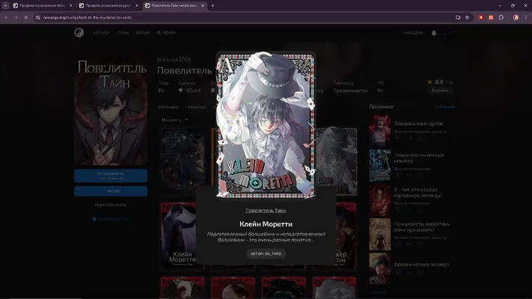Click the Remanga yin-yang logo

tap(79, 33)
